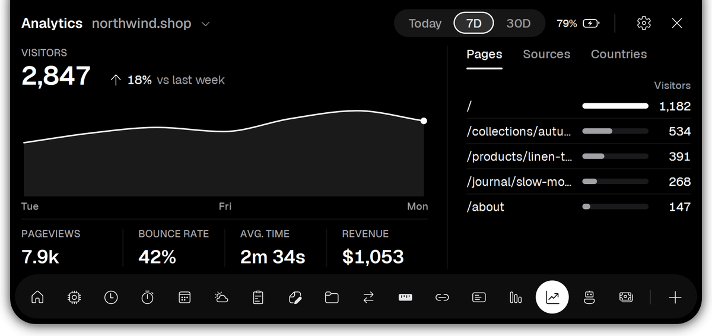This screenshot has height=336, width=712.
Task: Click the 391 visitors count
Action: click(680, 156)
